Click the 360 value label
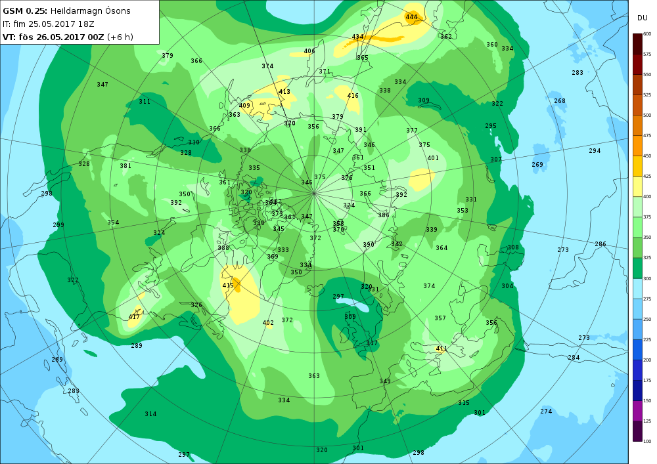Screen dimensions: 657x464 point(492,45)
